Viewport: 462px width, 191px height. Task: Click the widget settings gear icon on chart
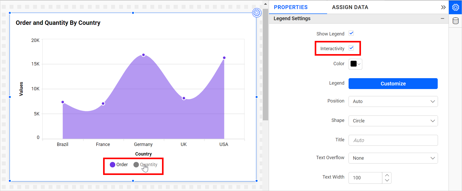click(257, 12)
